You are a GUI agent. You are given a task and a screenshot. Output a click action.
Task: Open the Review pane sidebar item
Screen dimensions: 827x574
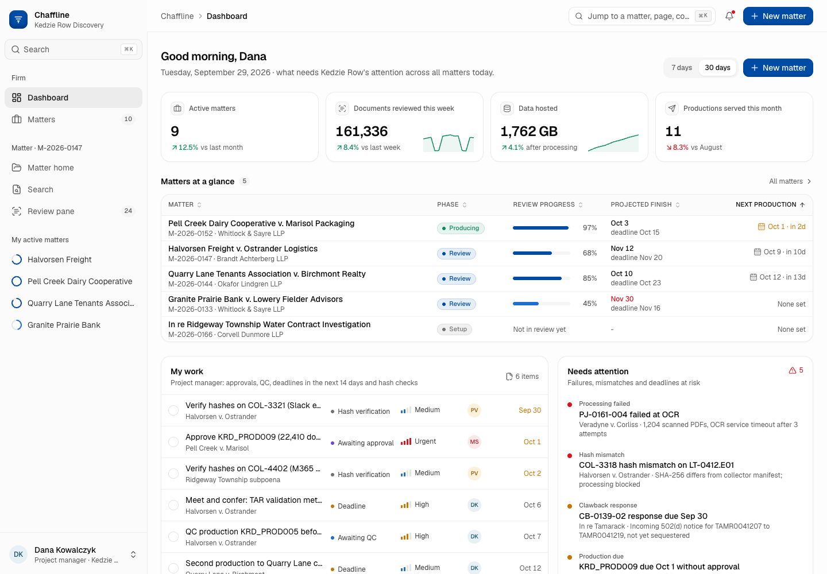point(74,211)
